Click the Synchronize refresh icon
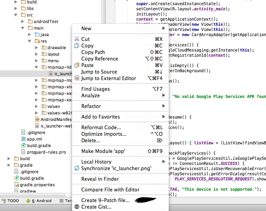 coord(77,168)
